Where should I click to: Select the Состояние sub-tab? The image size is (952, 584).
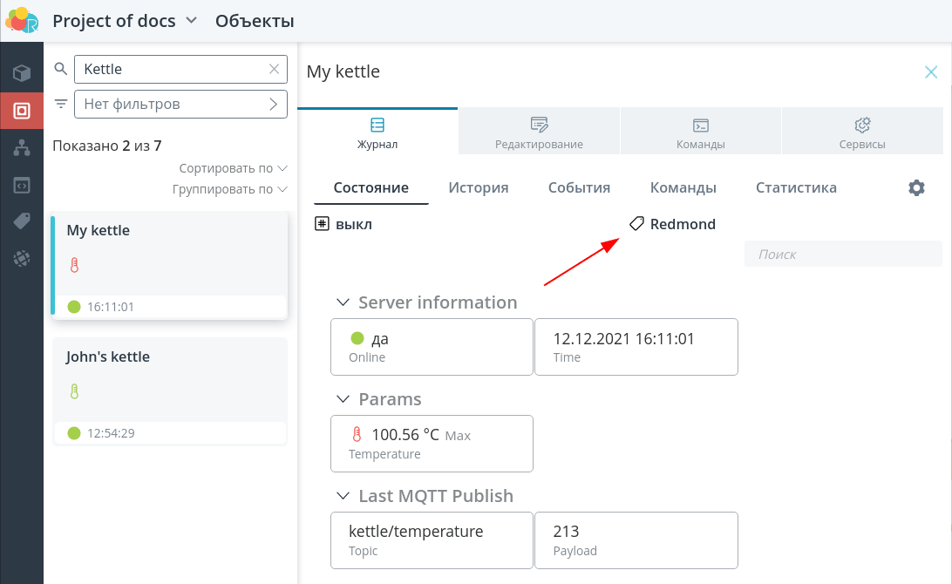pyautogui.click(x=371, y=187)
